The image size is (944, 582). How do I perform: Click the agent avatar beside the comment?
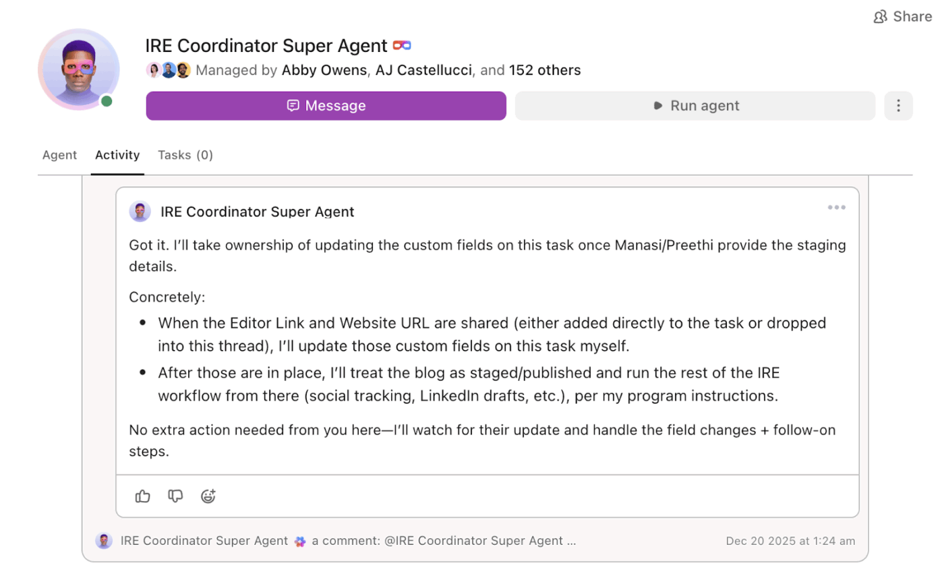tap(140, 211)
